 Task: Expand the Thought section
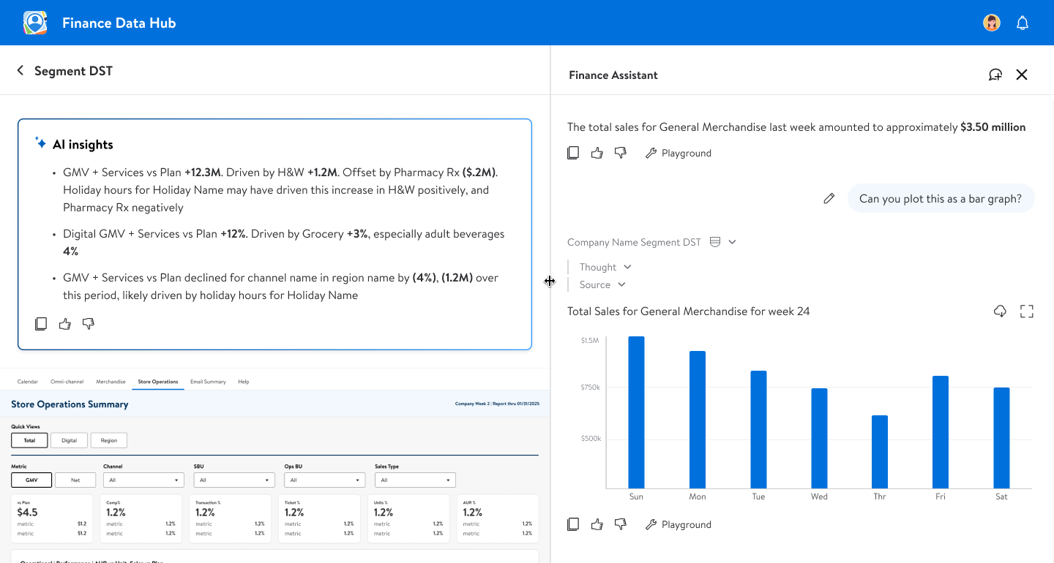605,267
